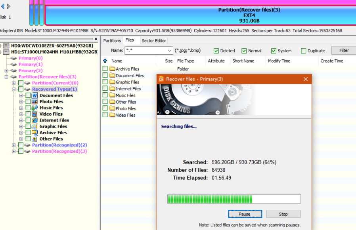Screen dimensions: 356x230
Task: Uncheck the Deleted filter checkbox
Action: 216,51
